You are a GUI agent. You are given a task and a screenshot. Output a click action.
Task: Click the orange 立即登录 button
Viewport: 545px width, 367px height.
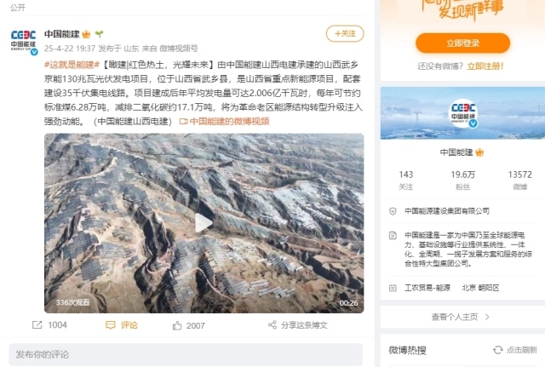(462, 43)
